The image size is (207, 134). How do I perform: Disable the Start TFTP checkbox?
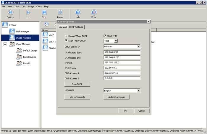[105, 36]
